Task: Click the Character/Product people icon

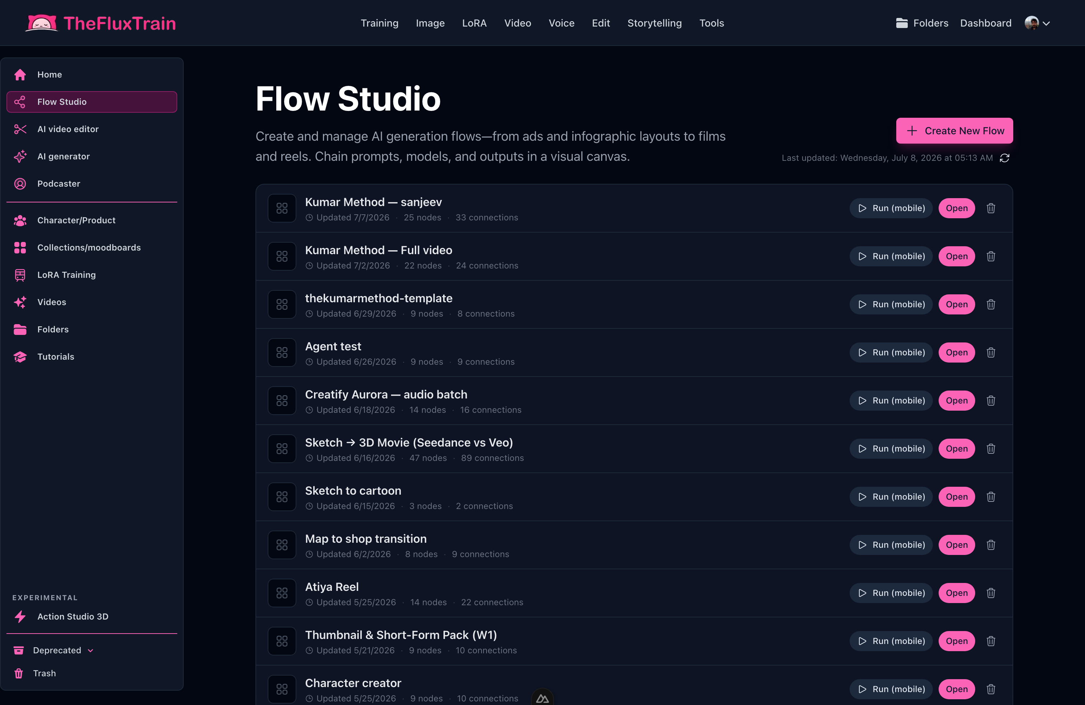Action: click(x=20, y=220)
